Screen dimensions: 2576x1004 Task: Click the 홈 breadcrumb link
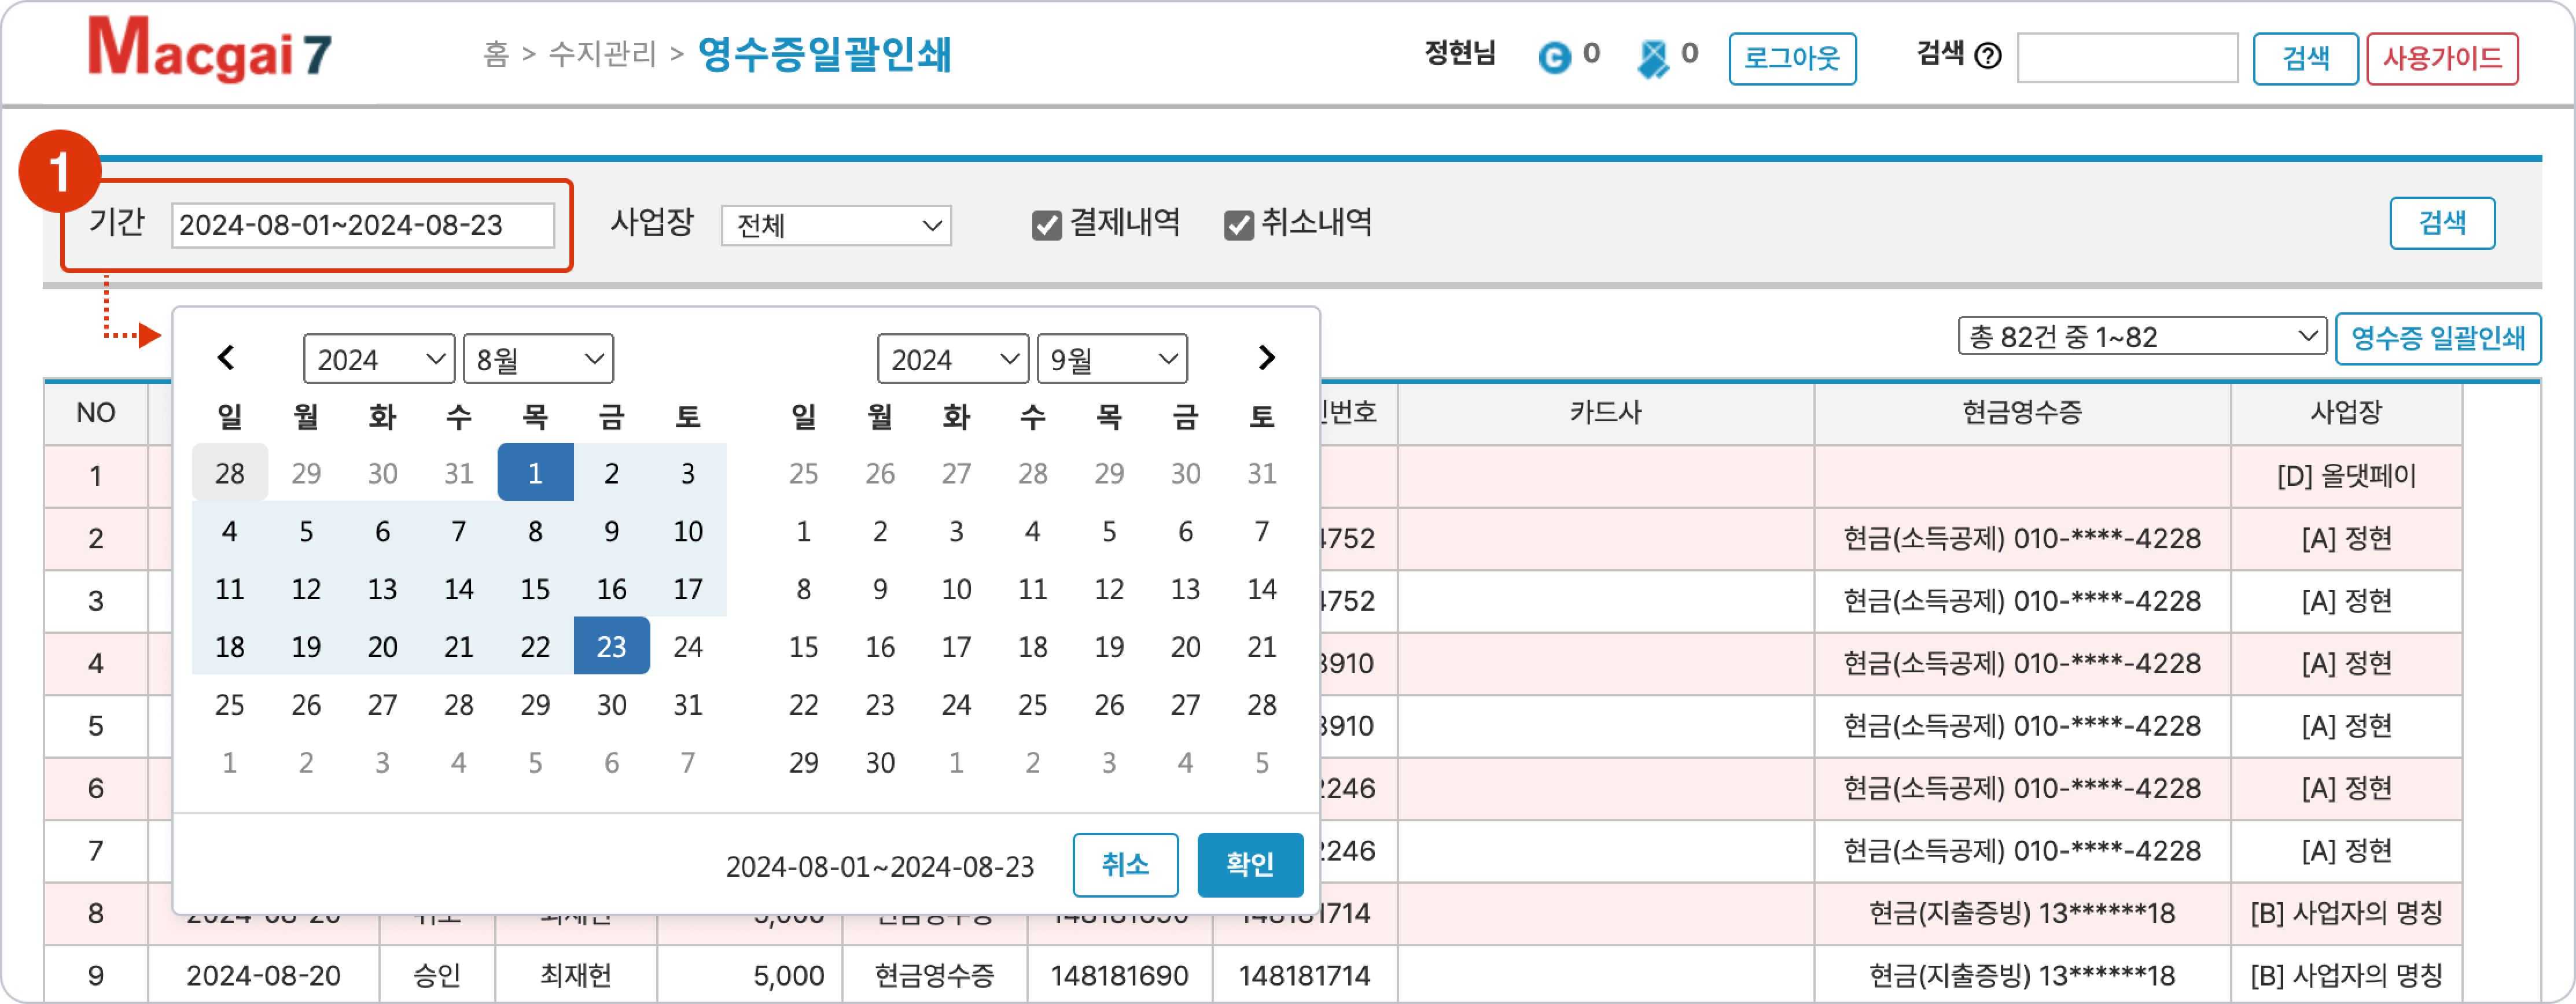click(496, 54)
